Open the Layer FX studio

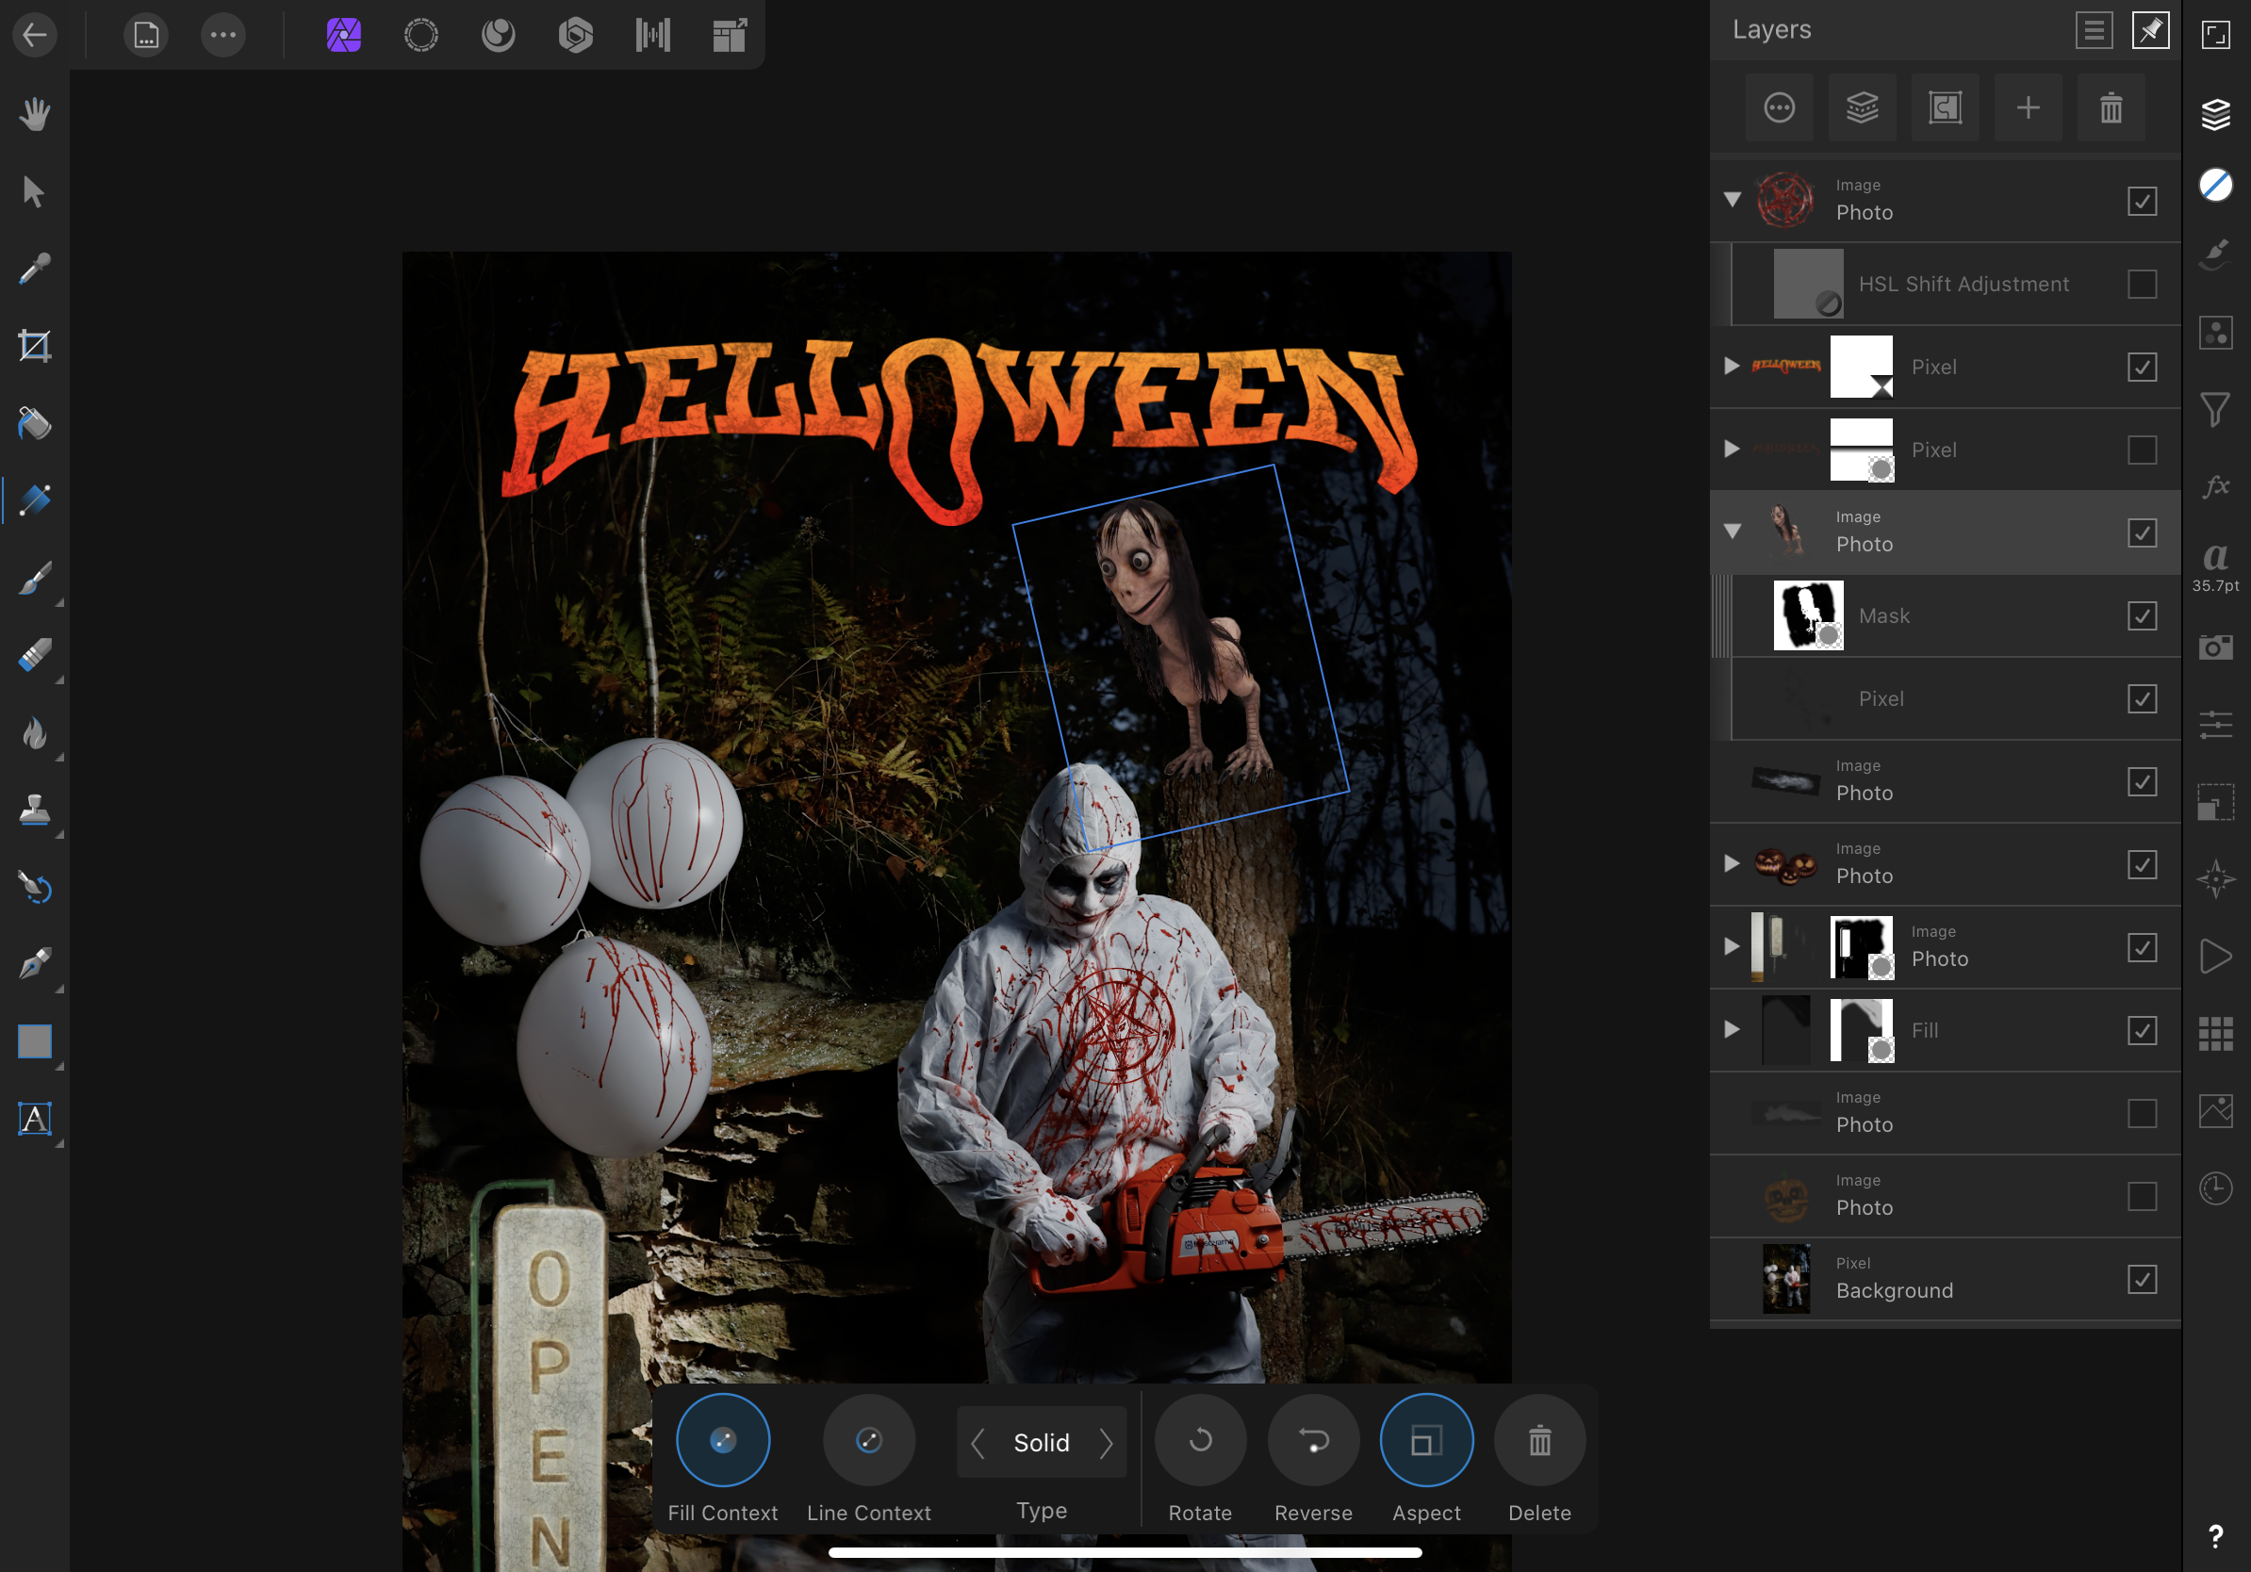pyautogui.click(x=2216, y=486)
